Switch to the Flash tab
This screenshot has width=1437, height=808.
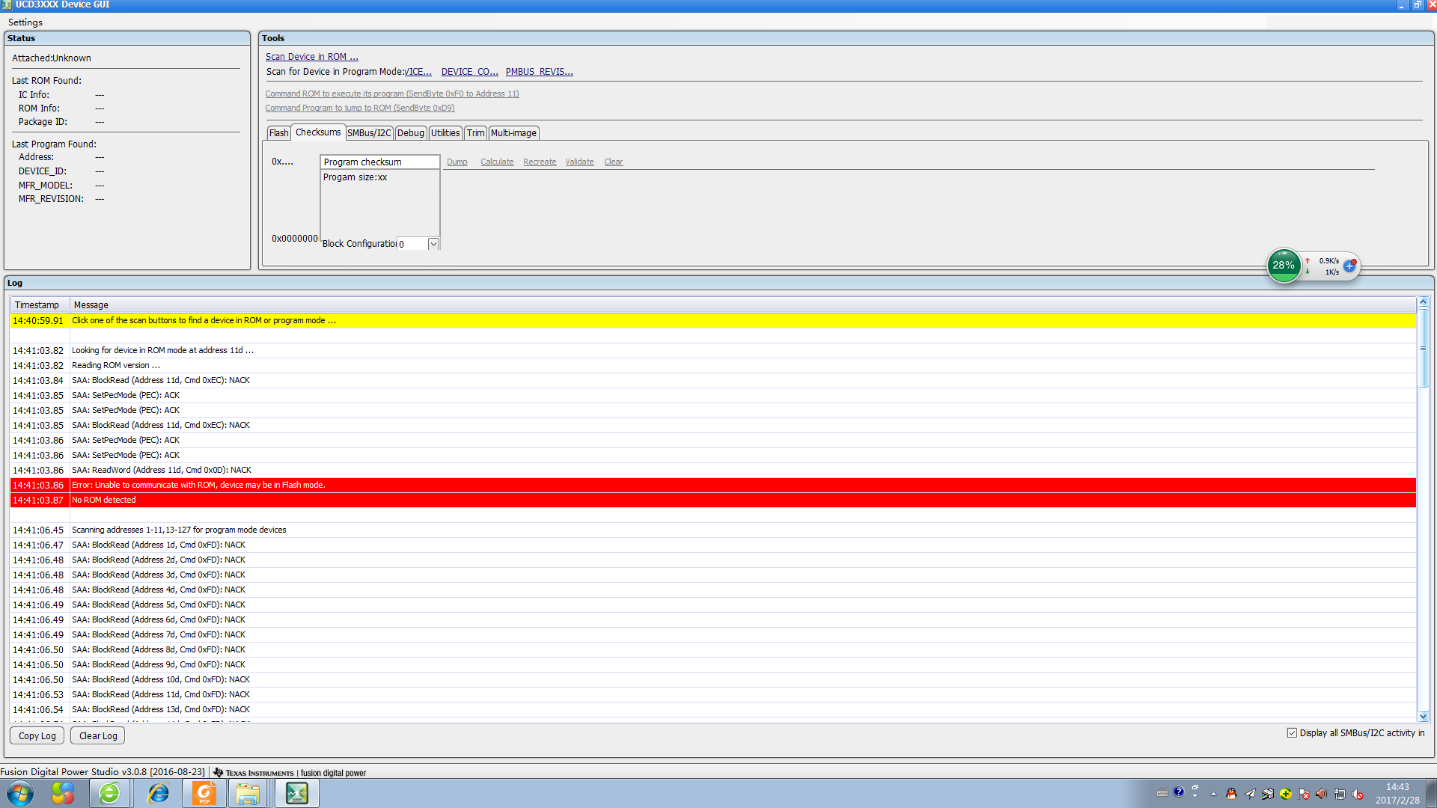tap(278, 133)
